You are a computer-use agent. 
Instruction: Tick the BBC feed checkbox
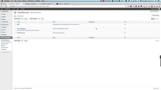(15, 25)
